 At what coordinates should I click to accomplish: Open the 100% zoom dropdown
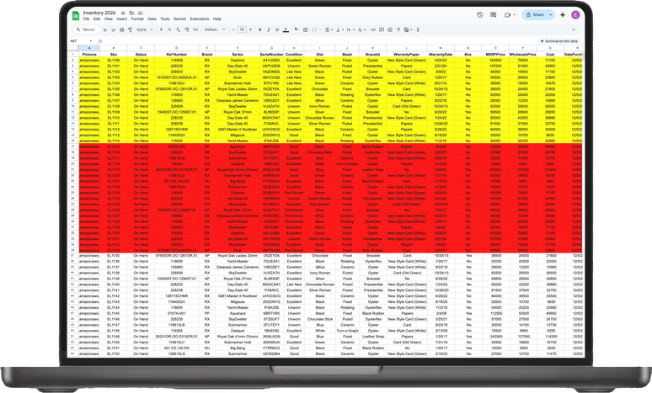[x=144, y=30]
